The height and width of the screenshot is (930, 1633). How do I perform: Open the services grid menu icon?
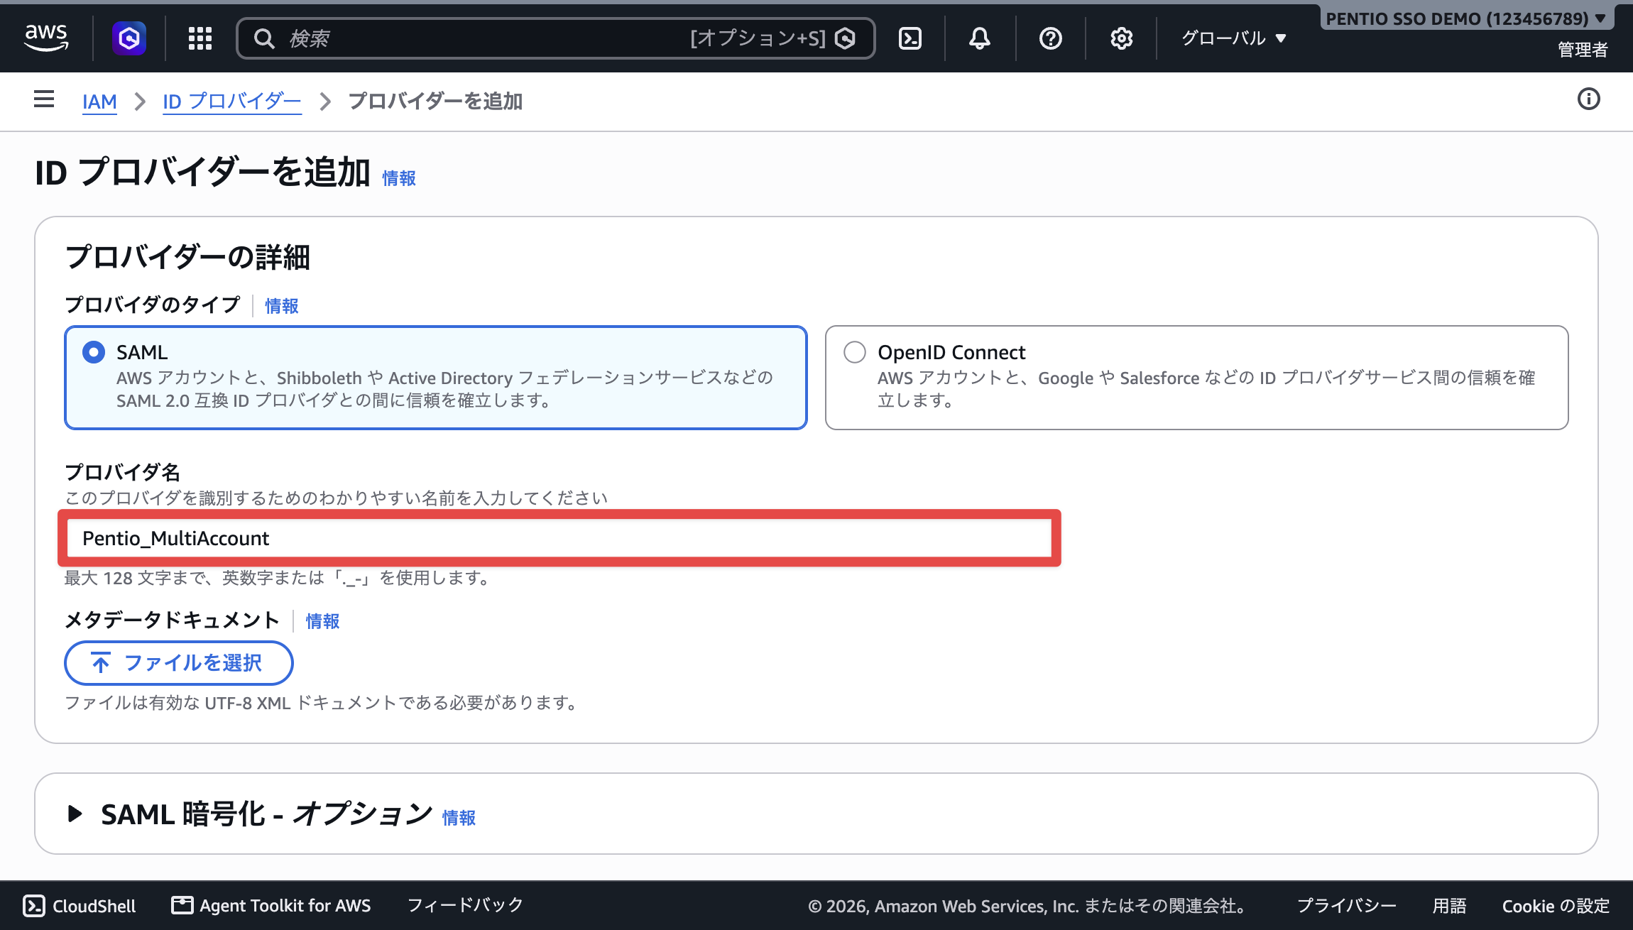200,38
